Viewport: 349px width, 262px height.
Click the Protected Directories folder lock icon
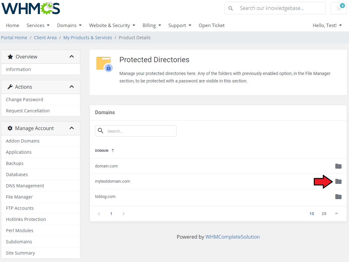pos(104,64)
